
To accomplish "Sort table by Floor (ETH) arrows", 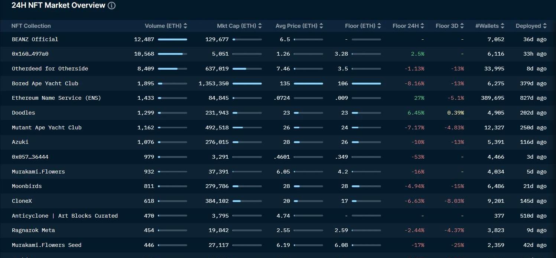I will click(379, 26).
